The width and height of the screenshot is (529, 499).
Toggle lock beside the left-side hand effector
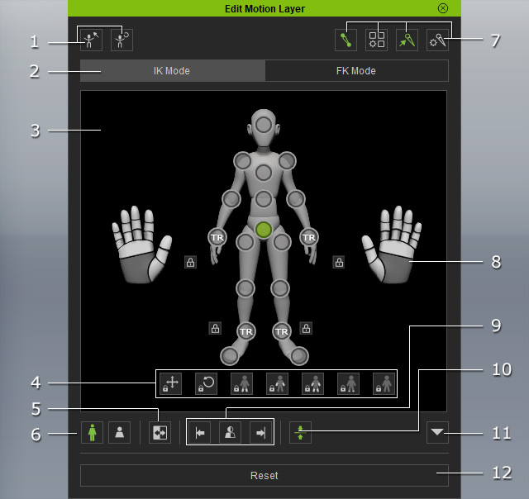point(191,262)
